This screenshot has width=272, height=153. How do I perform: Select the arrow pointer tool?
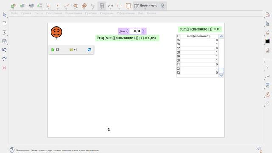tap(5, 15)
